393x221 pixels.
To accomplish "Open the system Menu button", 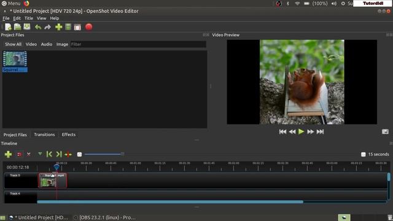I will click(11, 4).
